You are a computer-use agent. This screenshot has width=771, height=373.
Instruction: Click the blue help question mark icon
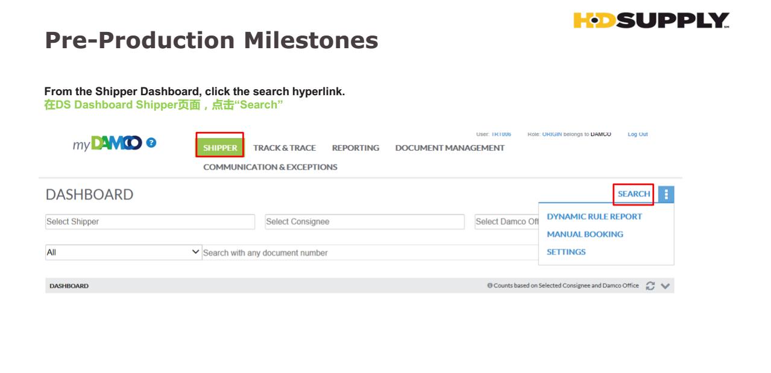[151, 143]
